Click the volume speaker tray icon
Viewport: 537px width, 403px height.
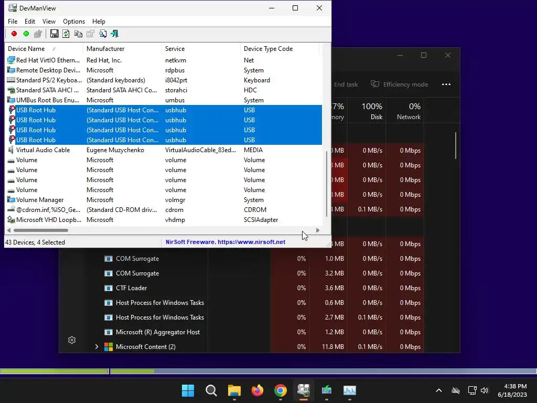[484, 390]
